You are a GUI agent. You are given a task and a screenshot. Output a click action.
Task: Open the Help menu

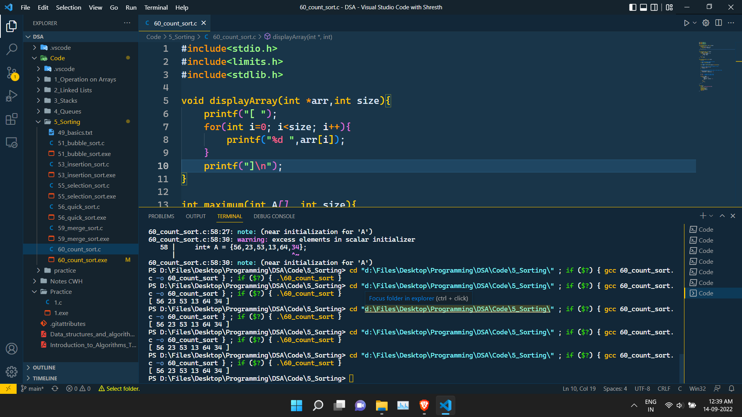182,7
